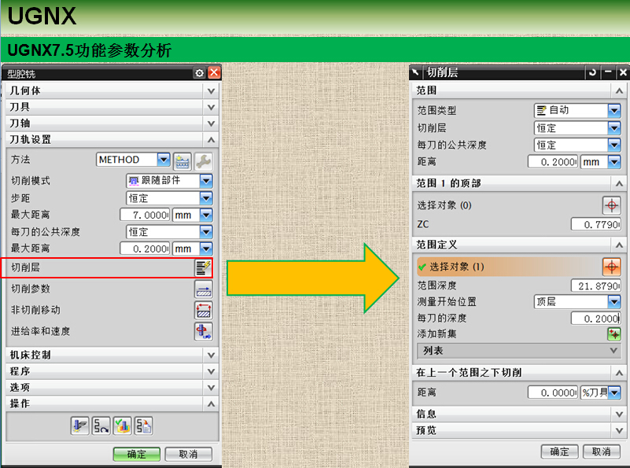Click the 选择对象 (1) row
Viewport: 630px width, 468px height.
[x=519, y=267]
